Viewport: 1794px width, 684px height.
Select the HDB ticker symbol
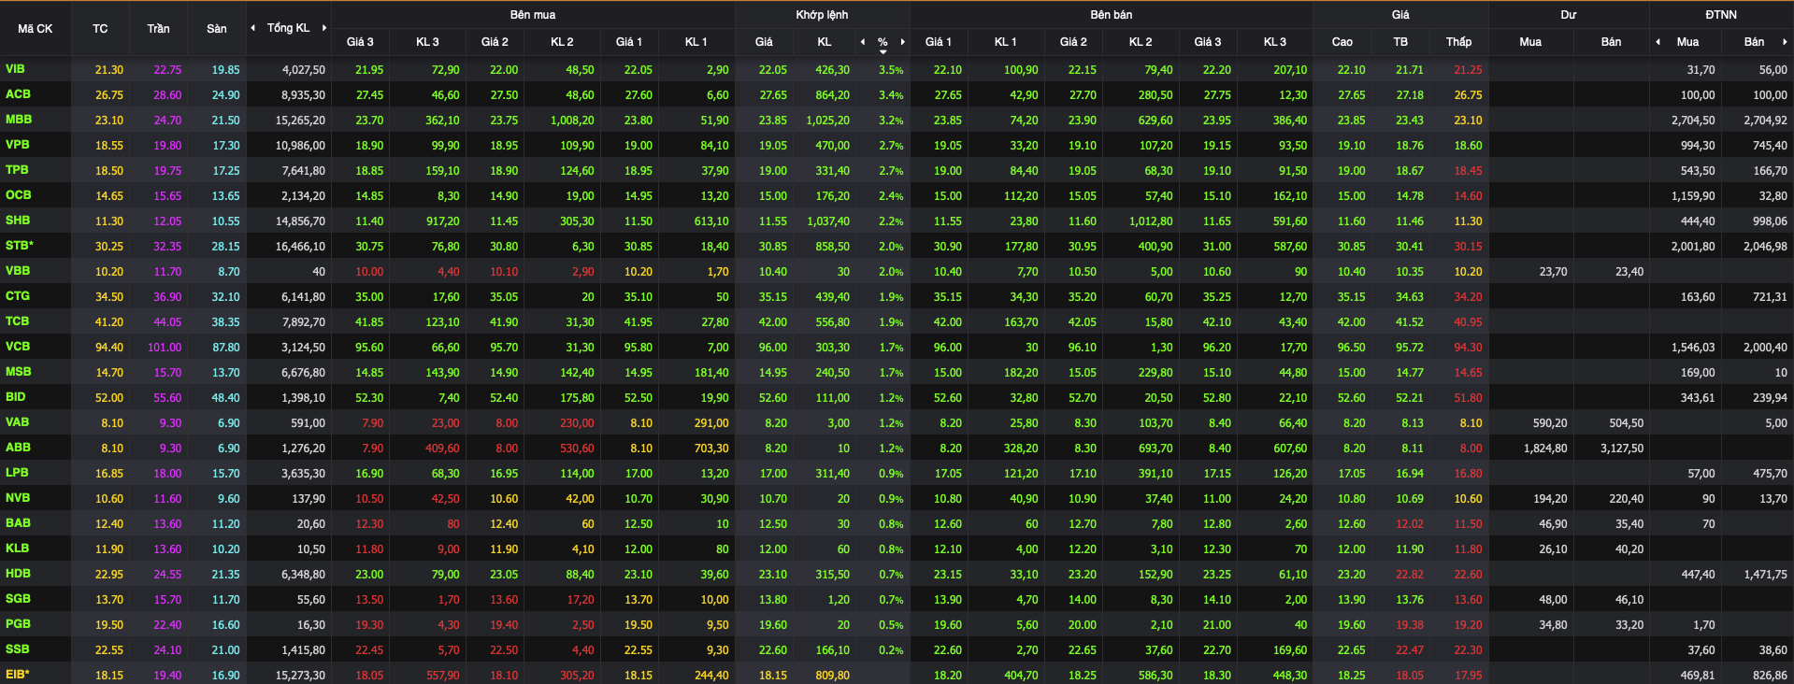pyautogui.click(x=18, y=574)
